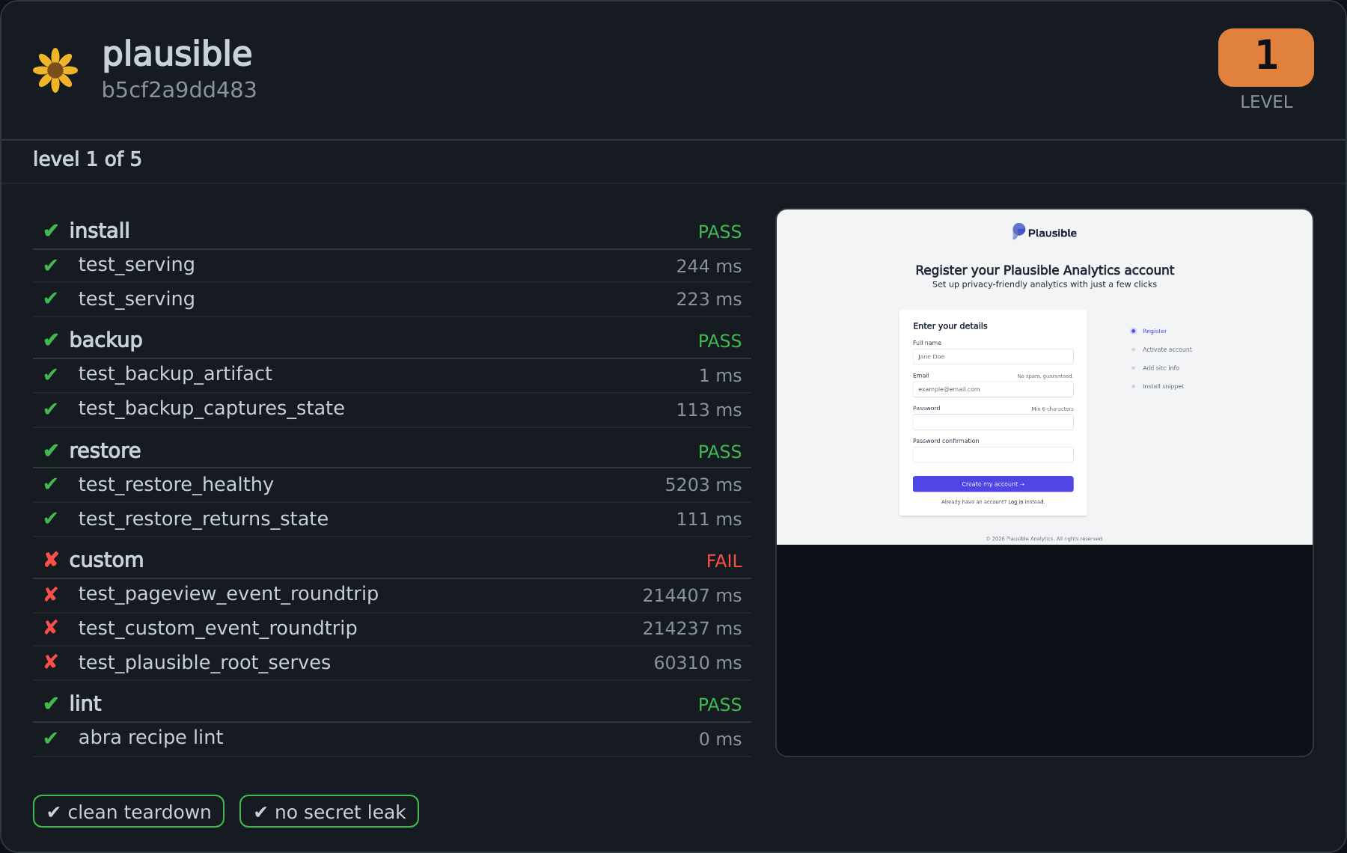This screenshot has width=1347, height=853.
Task: Click the green checkmark beside install
Action: [51, 230]
